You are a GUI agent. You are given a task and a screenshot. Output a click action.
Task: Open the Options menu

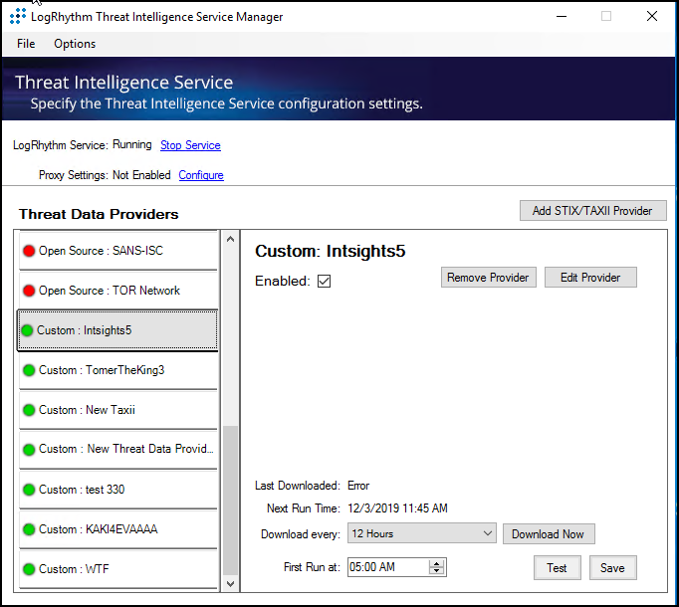point(75,44)
